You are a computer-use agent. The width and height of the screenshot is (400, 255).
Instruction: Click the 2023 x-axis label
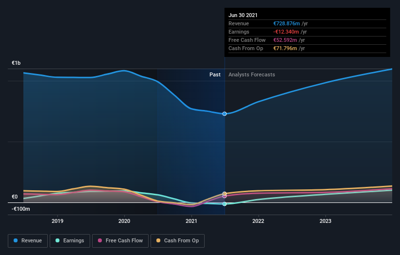pyautogui.click(x=325, y=221)
